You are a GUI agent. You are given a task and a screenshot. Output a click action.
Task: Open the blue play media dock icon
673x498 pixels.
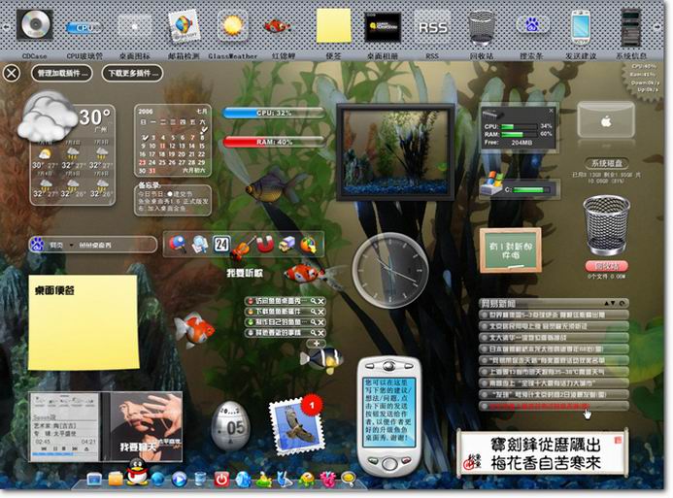[x=179, y=479]
